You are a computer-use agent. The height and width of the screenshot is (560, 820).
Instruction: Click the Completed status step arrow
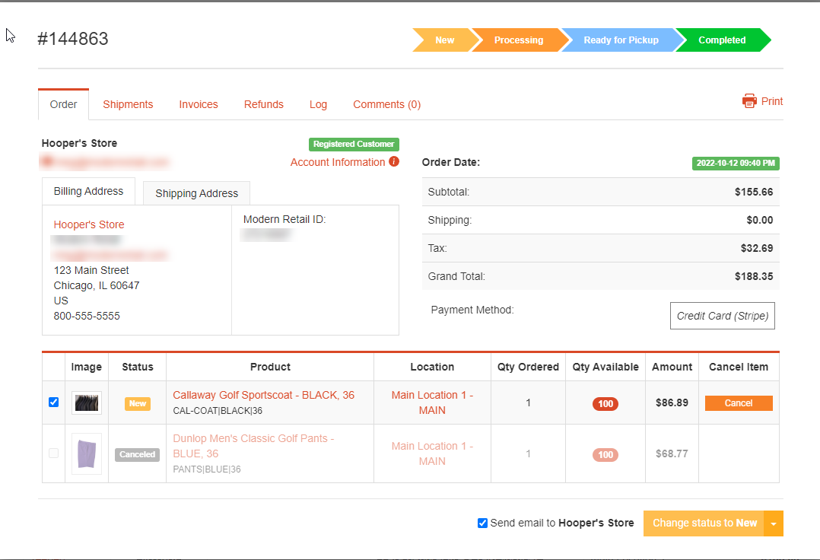pyautogui.click(x=722, y=40)
